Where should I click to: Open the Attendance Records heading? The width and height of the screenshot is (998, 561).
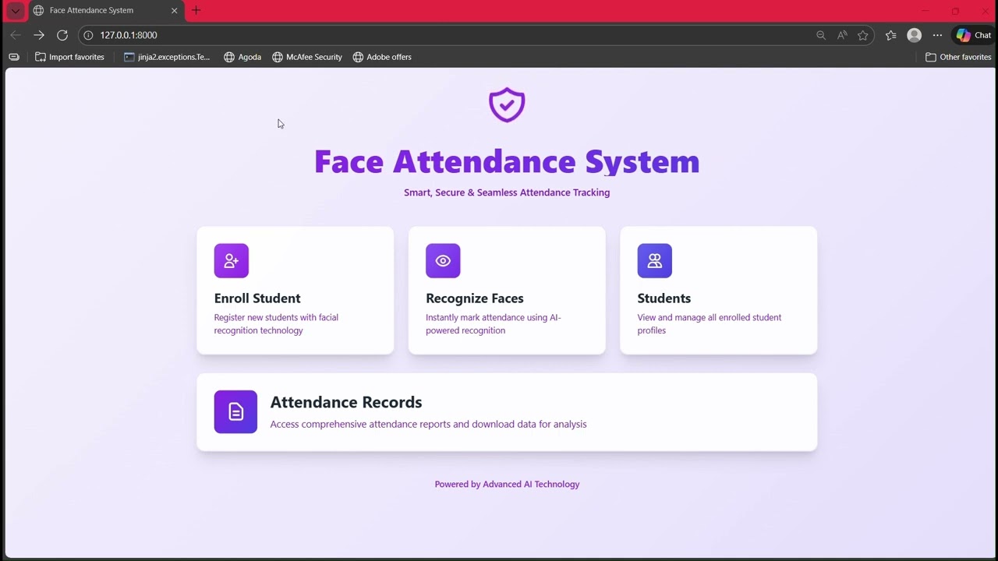(346, 402)
